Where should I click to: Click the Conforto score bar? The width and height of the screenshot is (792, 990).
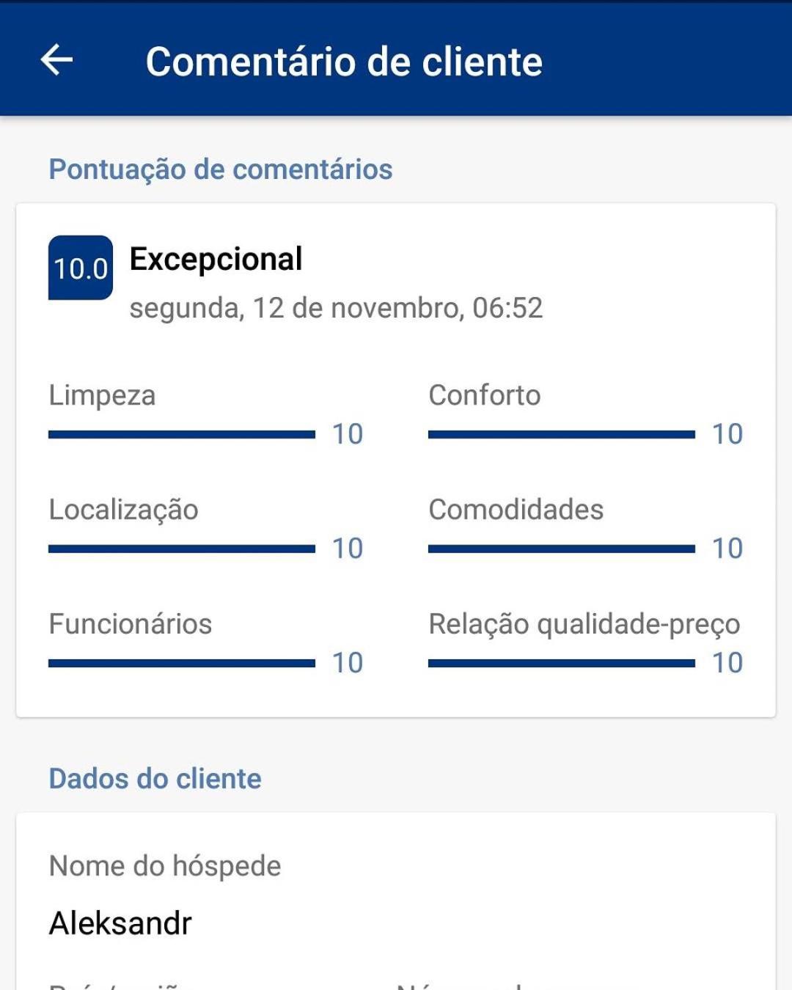point(562,435)
